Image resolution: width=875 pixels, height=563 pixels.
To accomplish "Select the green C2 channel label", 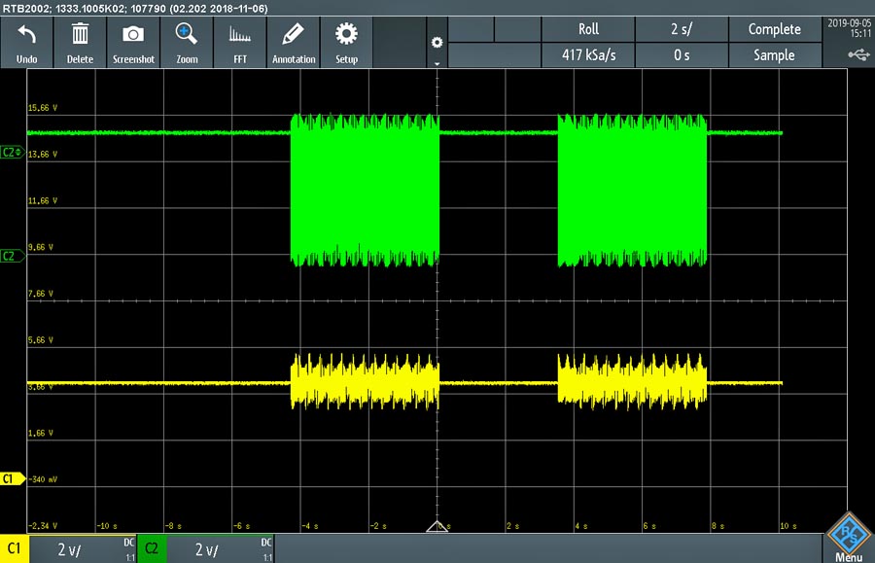I will tap(152, 548).
